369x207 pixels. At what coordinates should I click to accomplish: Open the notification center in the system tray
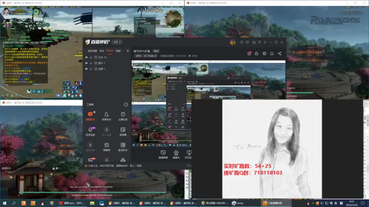coord(363,203)
